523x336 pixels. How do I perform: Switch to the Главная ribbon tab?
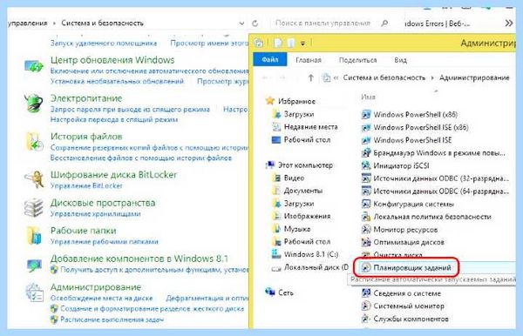(x=309, y=60)
